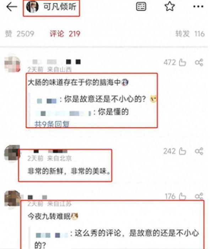This screenshot has height=249, width=210.
Task: Open the three-dot more options menu
Action: click(198, 6)
